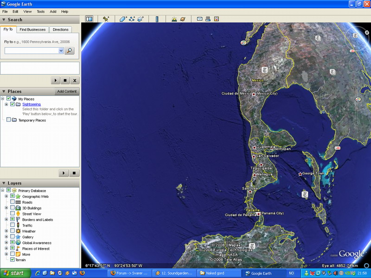Click the Geographic Web star layer icon
Viewport: 371px width, 278px height.
18,196
